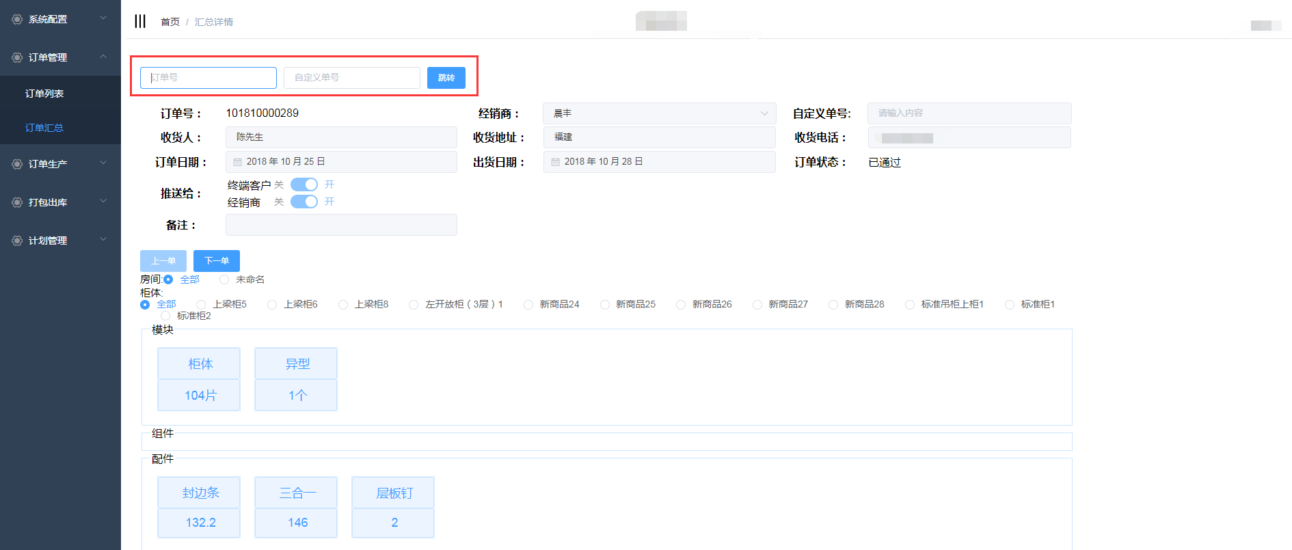This screenshot has height=550, width=1292.
Task: Click calendar icon in 出货日期 field
Action: coord(556,162)
